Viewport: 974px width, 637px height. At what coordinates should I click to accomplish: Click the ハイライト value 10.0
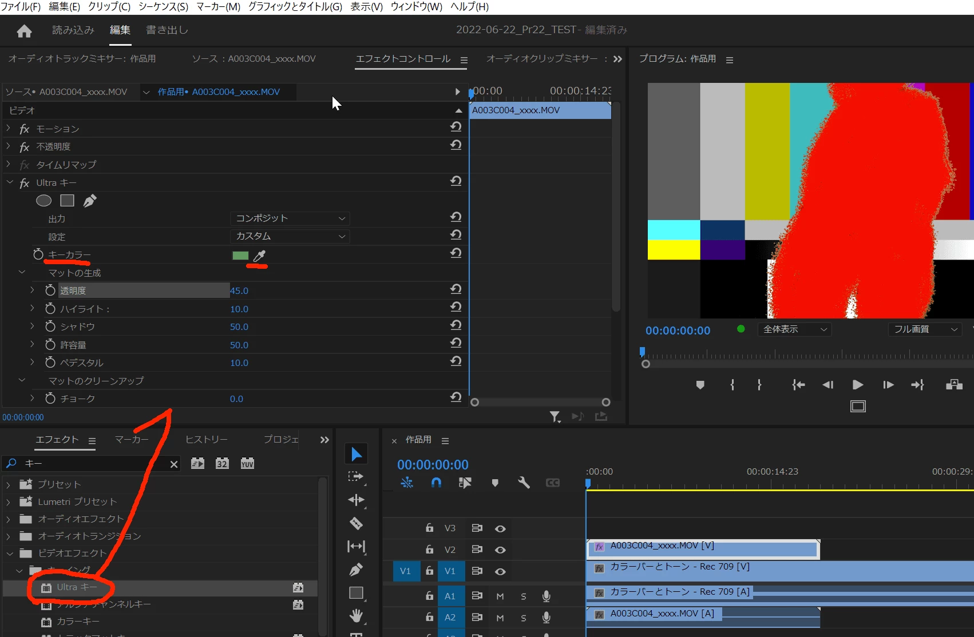pyautogui.click(x=239, y=309)
